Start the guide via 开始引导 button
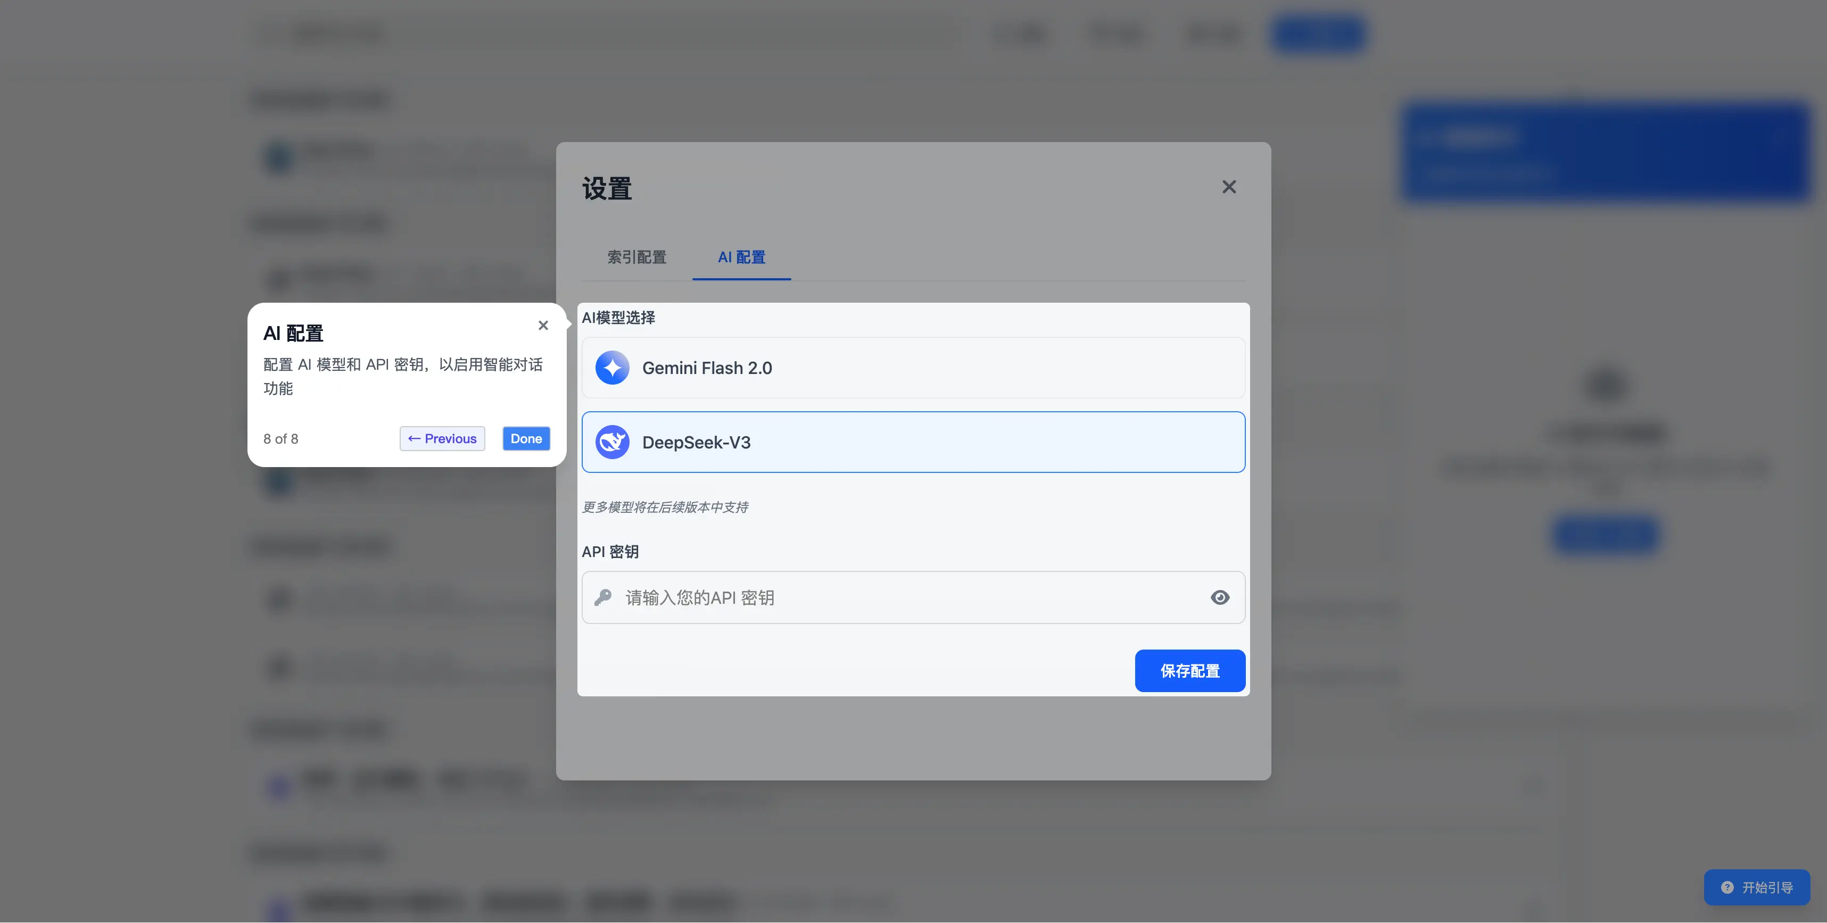1827x923 pixels. [1757, 887]
